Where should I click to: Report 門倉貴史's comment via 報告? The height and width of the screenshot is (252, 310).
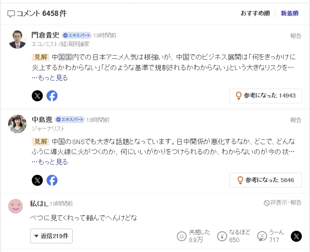pyautogui.click(x=296, y=36)
